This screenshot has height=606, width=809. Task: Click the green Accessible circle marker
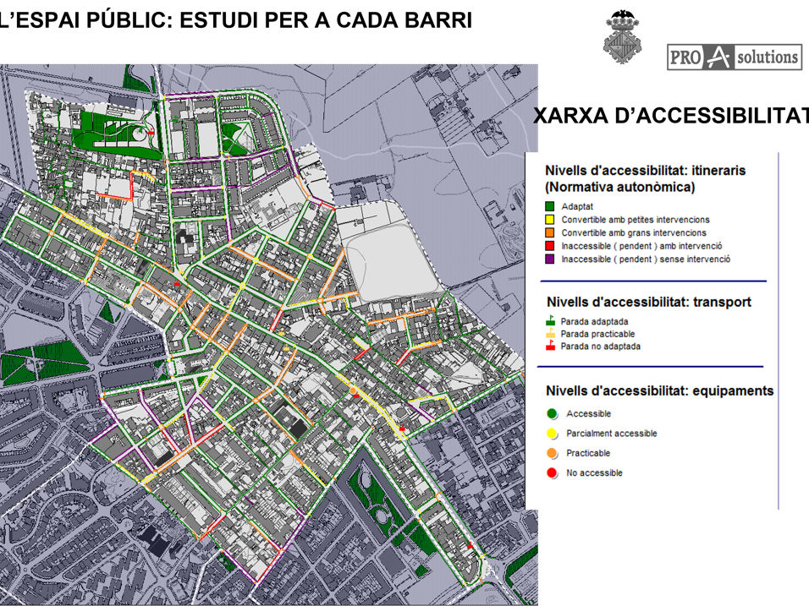tap(551, 414)
